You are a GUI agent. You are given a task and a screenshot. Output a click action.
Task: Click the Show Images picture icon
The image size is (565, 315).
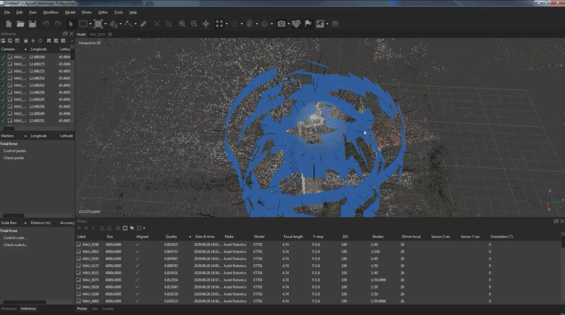[320, 24]
